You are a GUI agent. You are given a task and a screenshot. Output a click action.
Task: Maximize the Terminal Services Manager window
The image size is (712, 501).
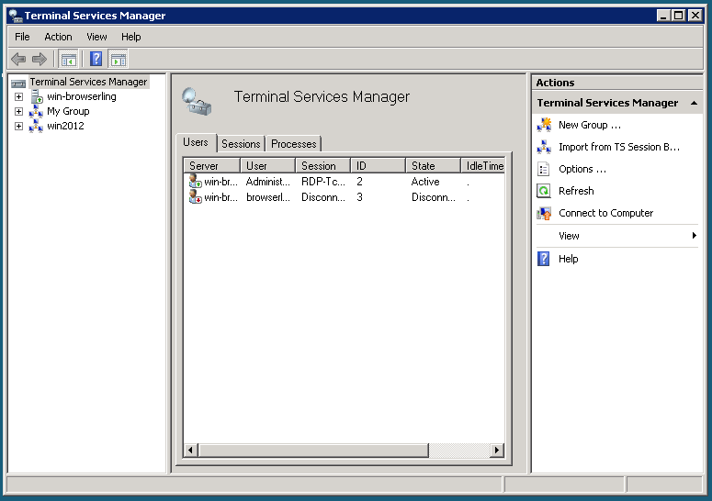[x=679, y=16]
